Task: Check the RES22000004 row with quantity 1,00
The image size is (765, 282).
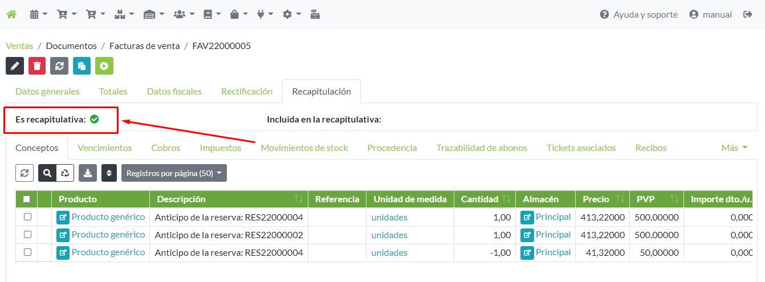Action: tap(27, 216)
